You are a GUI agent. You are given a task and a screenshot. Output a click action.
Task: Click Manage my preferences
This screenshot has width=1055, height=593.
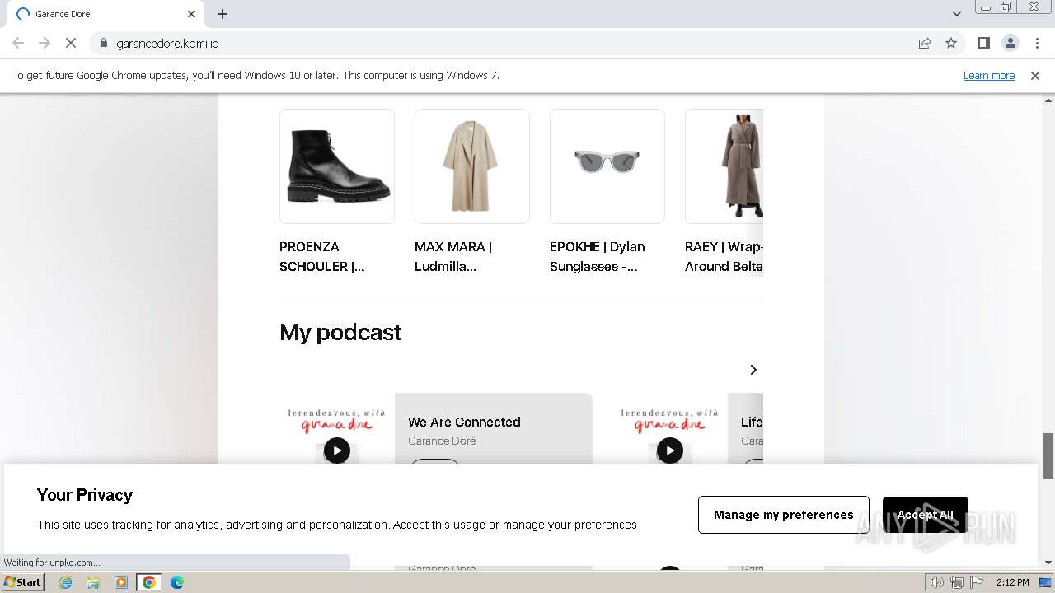coord(783,515)
